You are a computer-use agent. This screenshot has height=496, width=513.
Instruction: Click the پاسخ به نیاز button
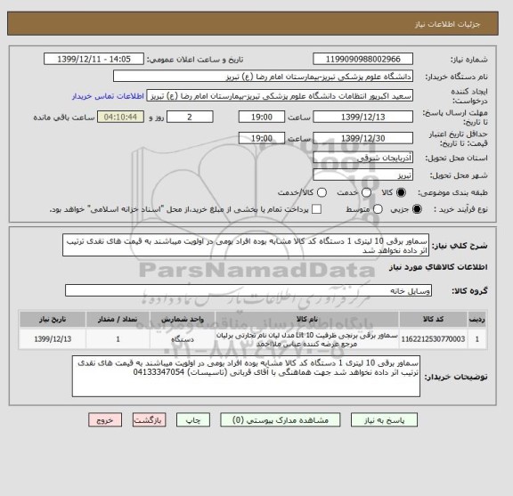coord(384,419)
